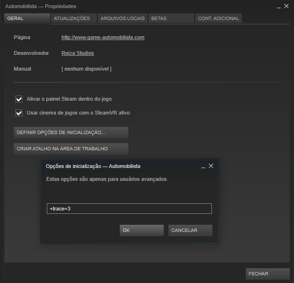Minimize the launch options dialog

[x=203, y=167]
